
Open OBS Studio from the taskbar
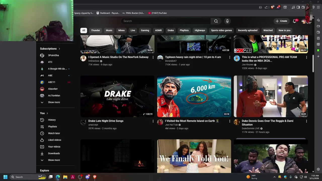80,177
